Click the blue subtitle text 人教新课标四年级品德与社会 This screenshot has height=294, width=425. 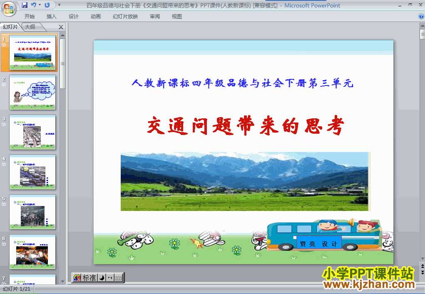point(243,83)
